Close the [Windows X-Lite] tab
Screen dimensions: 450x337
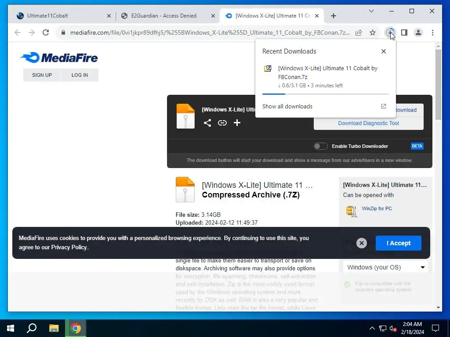pyautogui.click(x=317, y=16)
